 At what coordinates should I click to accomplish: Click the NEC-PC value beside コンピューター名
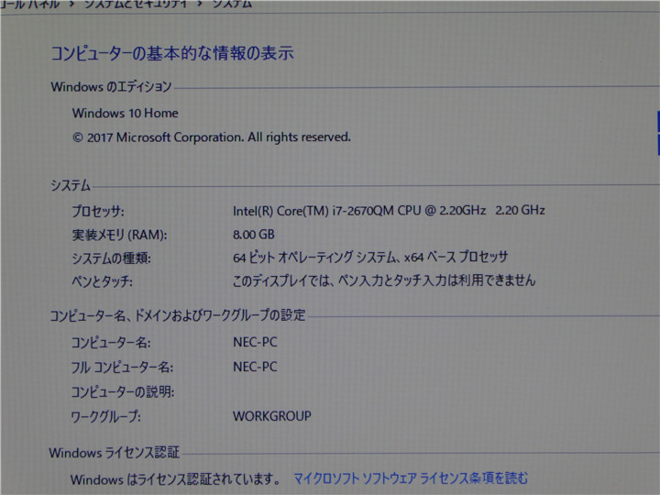click(255, 342)
